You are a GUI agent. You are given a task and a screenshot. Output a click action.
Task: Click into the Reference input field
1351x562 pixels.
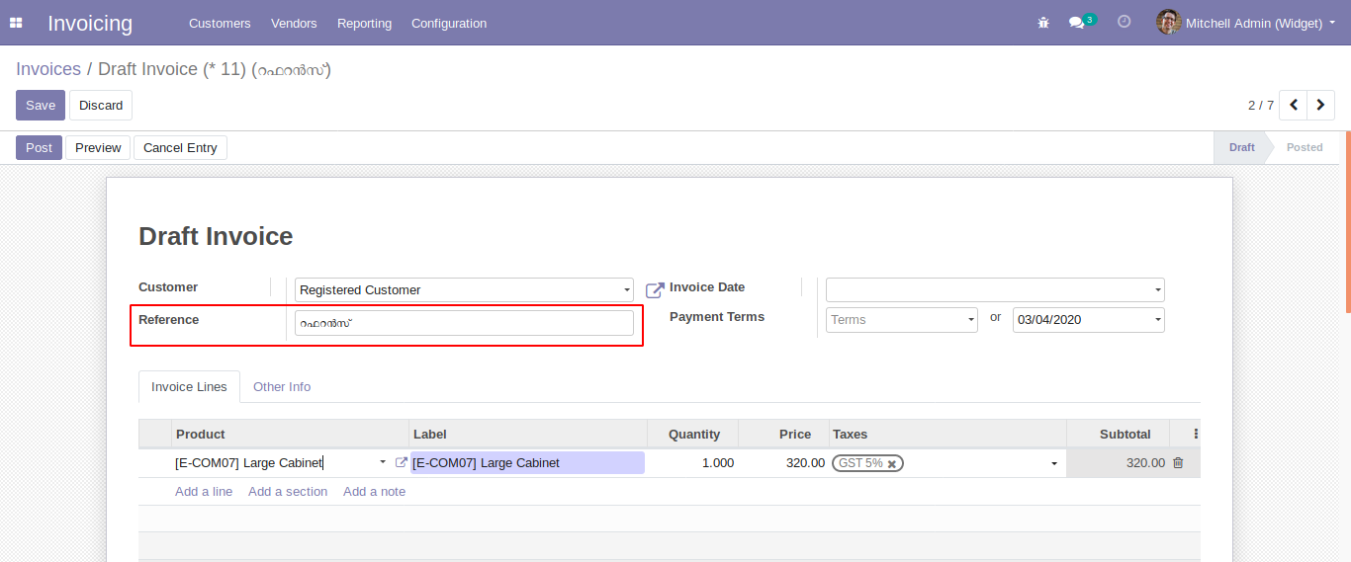pyautogui.click(x=464, y=323)
